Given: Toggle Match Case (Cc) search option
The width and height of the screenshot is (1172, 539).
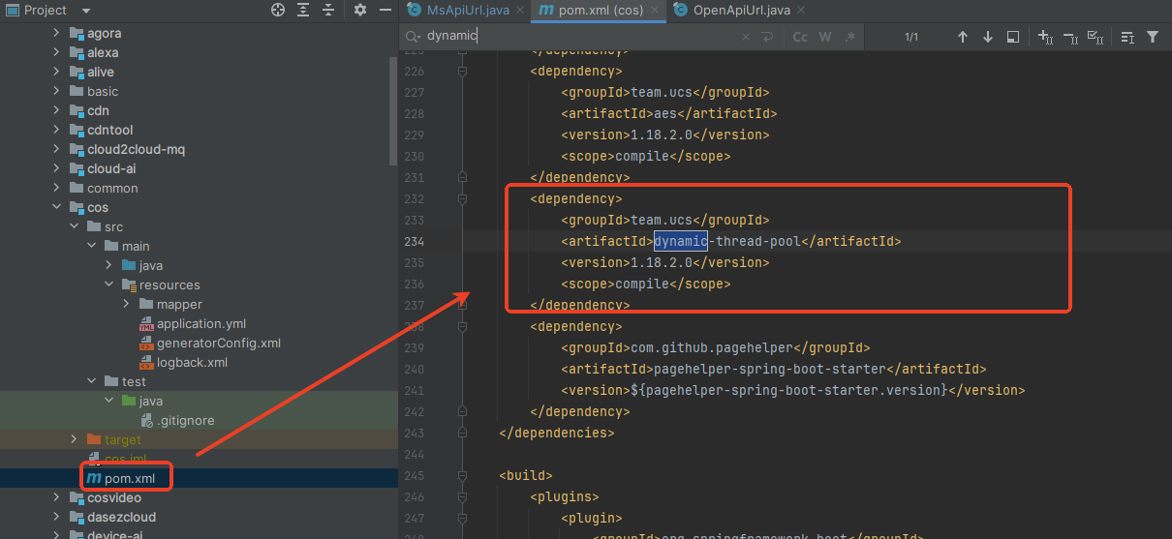Looking at the screenshot, I should point(800,37).
